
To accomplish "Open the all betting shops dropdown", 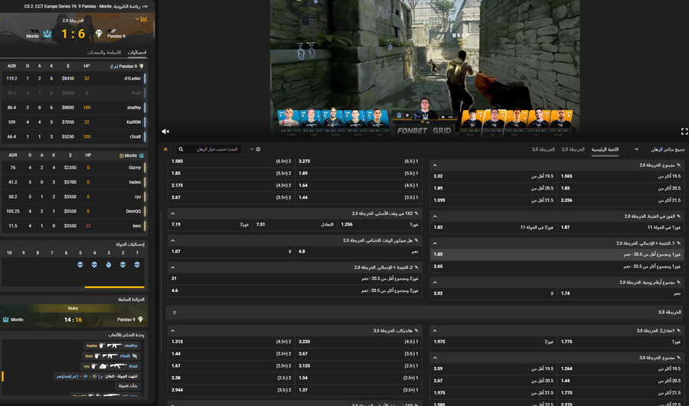I will click(x=661, y=150).
